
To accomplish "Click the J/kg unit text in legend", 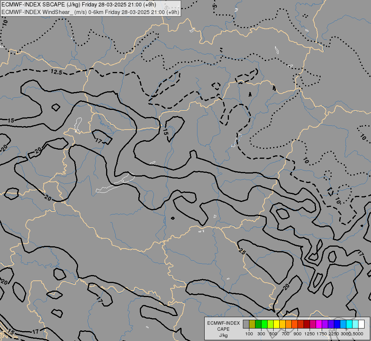I will pos(223,335).
